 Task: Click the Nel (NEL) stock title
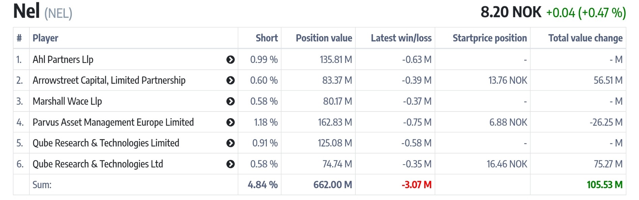(x=43, y=11)
